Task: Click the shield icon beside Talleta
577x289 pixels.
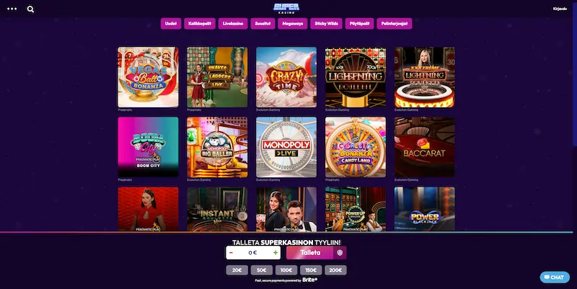Action: pos(340,252)
